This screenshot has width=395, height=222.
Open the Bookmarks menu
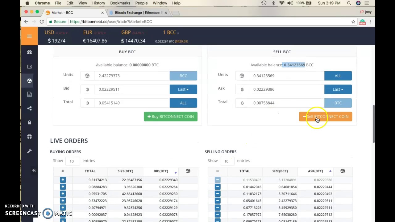tap(120, 3)
